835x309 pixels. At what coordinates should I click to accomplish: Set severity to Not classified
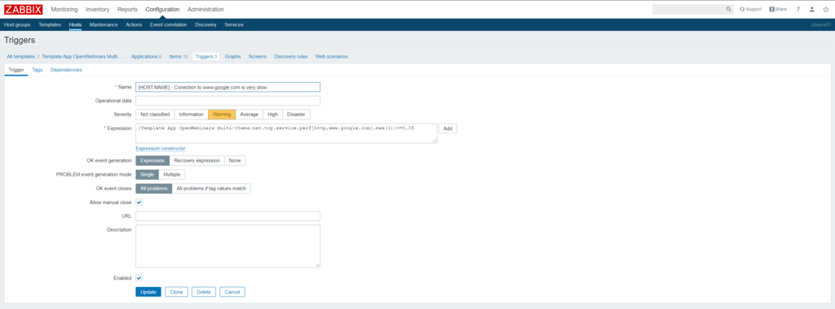(155, 114)
